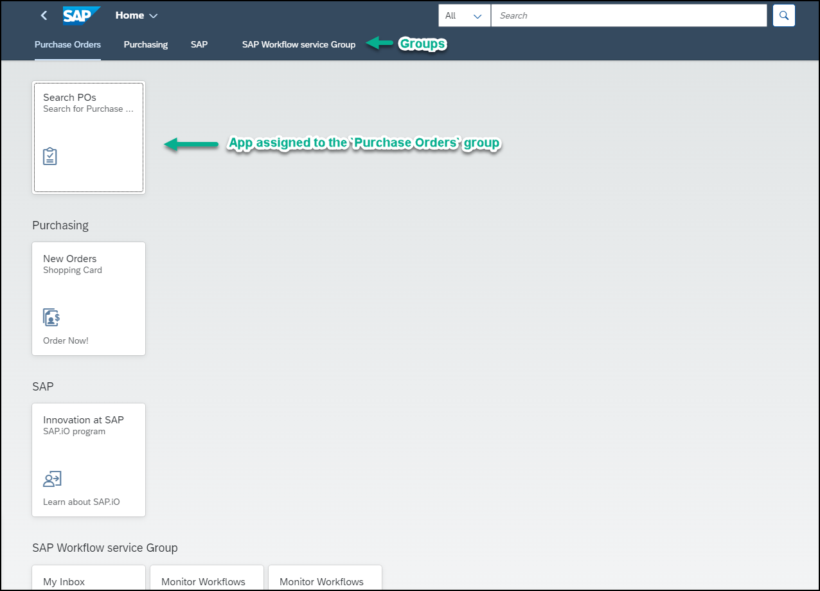820x591 pixels.
Task: Click the SAP section heading
Action: [43, 387]
